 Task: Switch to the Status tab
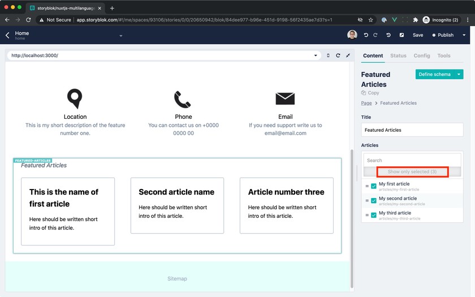point(398,56)
